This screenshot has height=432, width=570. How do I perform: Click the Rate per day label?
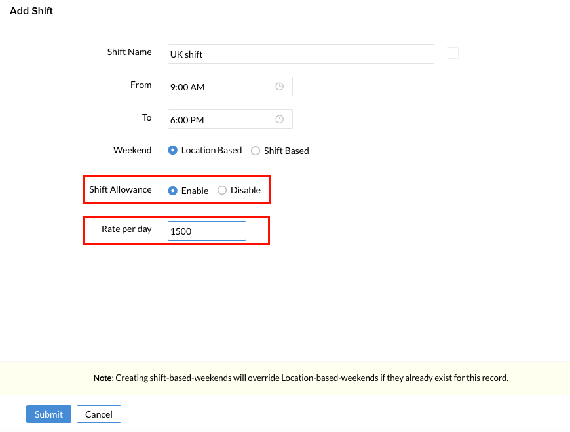pos(126,229)
